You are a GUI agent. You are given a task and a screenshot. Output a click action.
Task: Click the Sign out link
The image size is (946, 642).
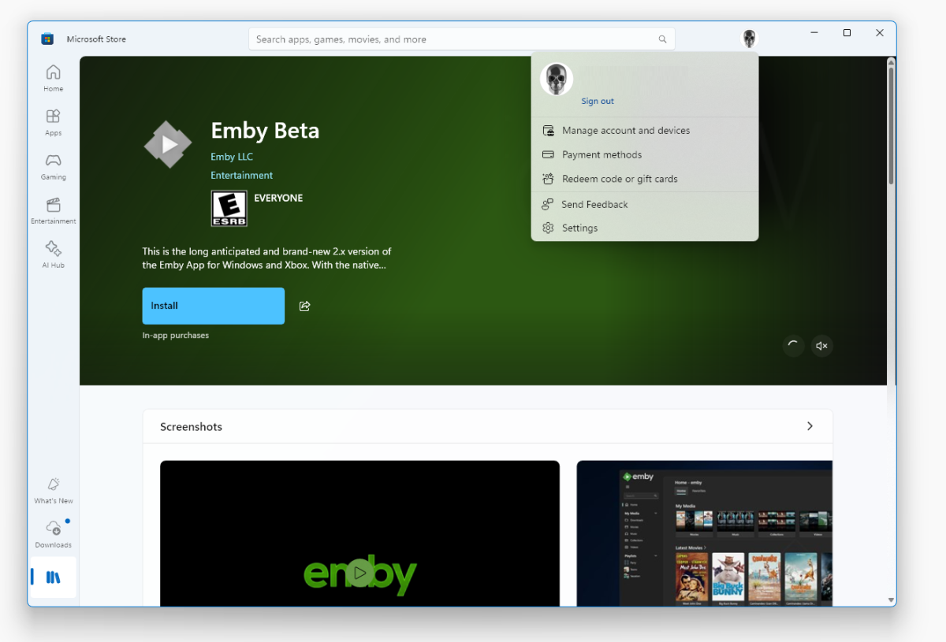click(x=598, y=101)
